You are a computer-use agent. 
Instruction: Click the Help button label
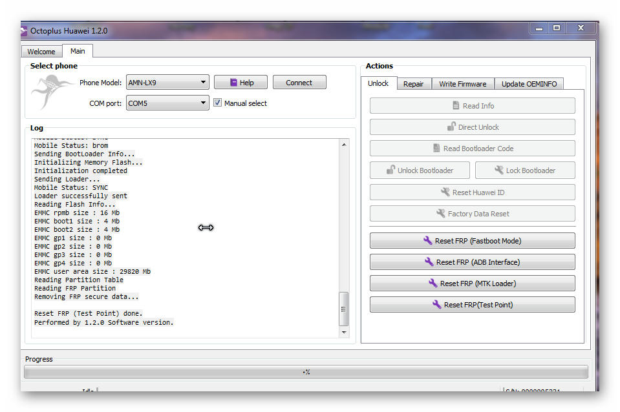247,83
